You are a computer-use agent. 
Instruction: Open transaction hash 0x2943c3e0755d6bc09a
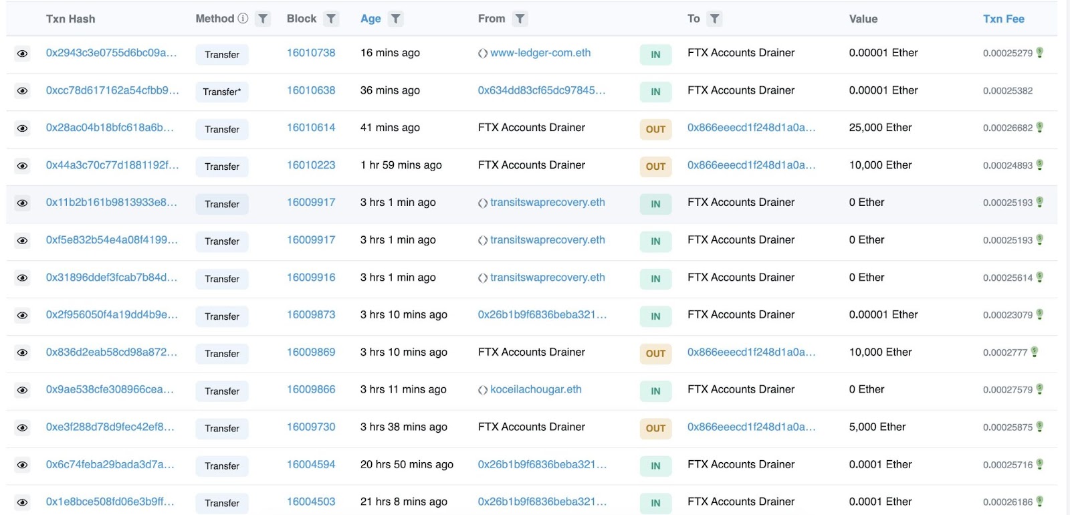(x=111, y=53)
